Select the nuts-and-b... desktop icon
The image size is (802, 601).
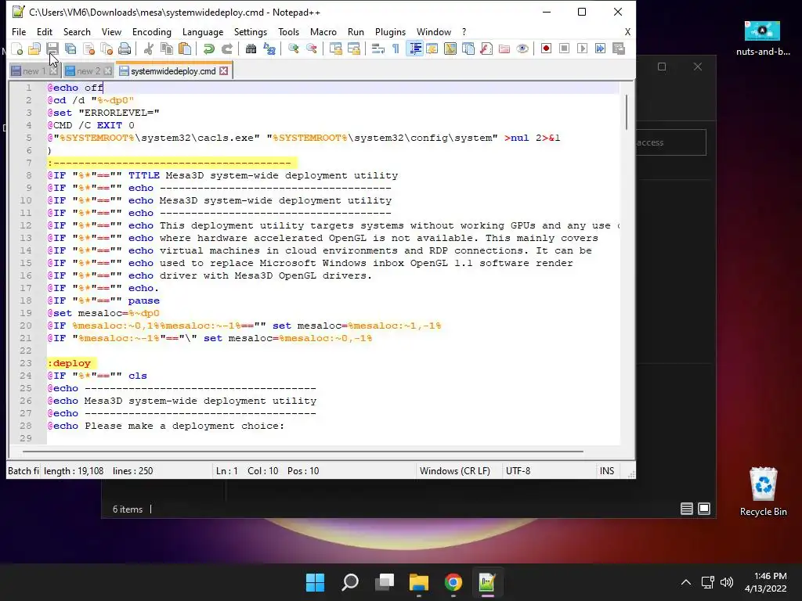pyautogui.click(x=763, y=38)
